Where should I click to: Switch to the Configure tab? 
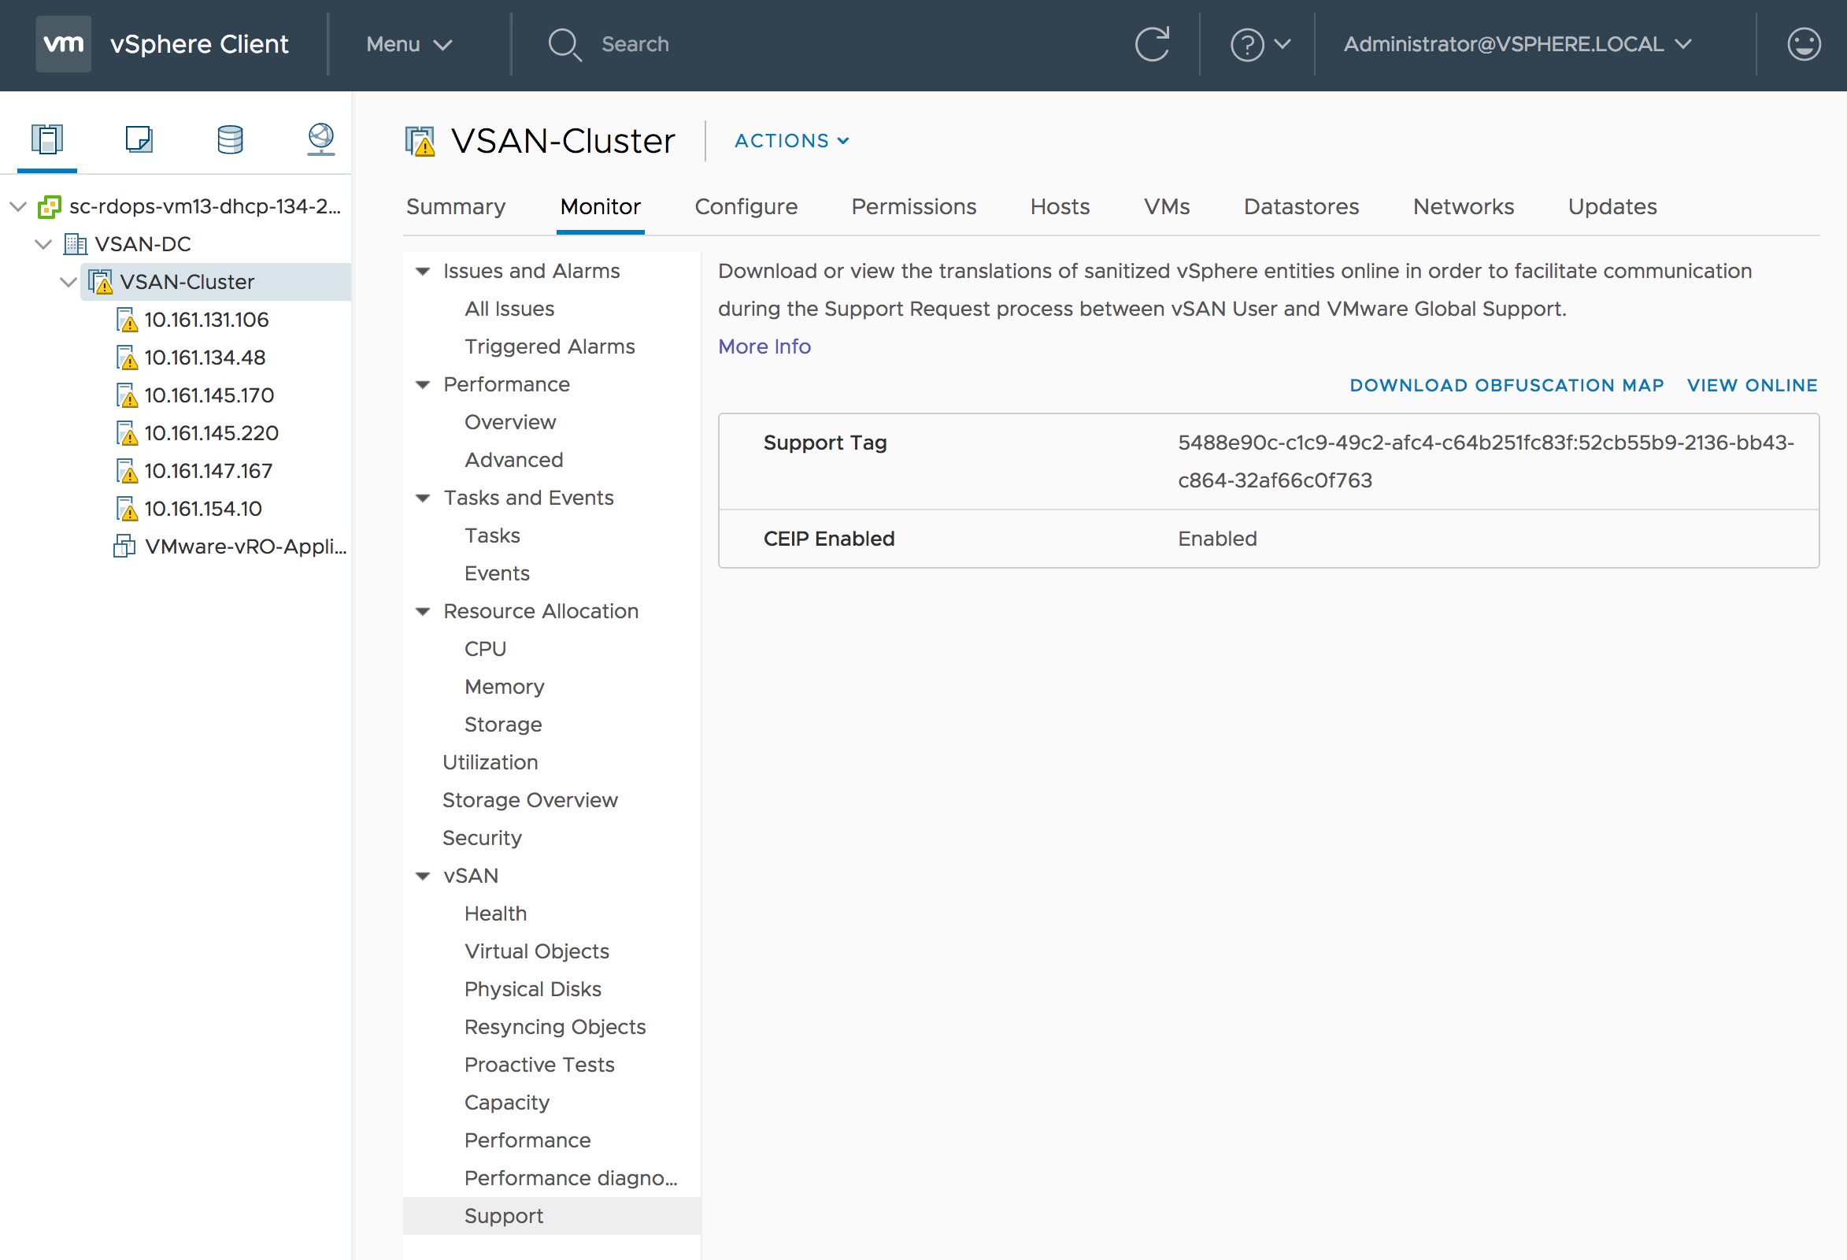(746, 206)
